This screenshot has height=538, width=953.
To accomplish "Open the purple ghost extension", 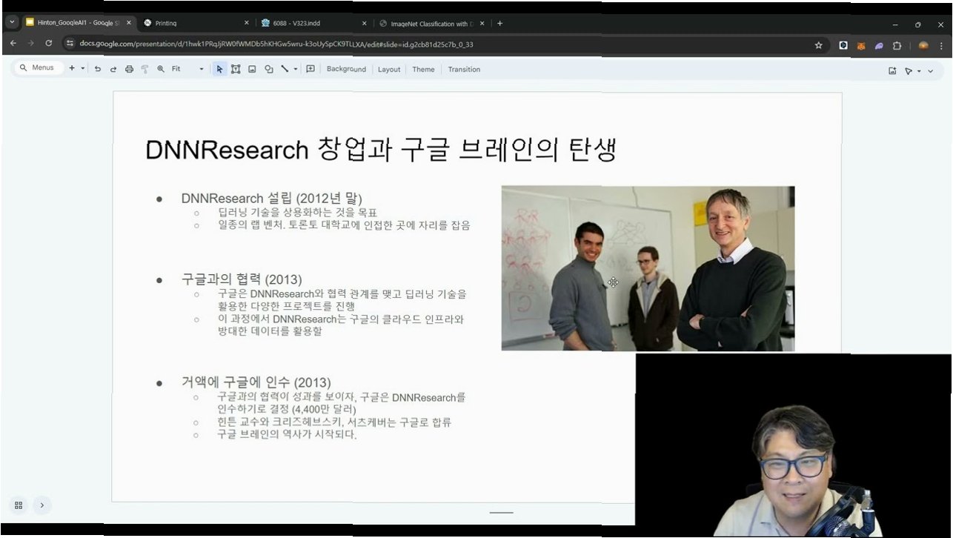I will pyautogui.click(x=879, y=45).
